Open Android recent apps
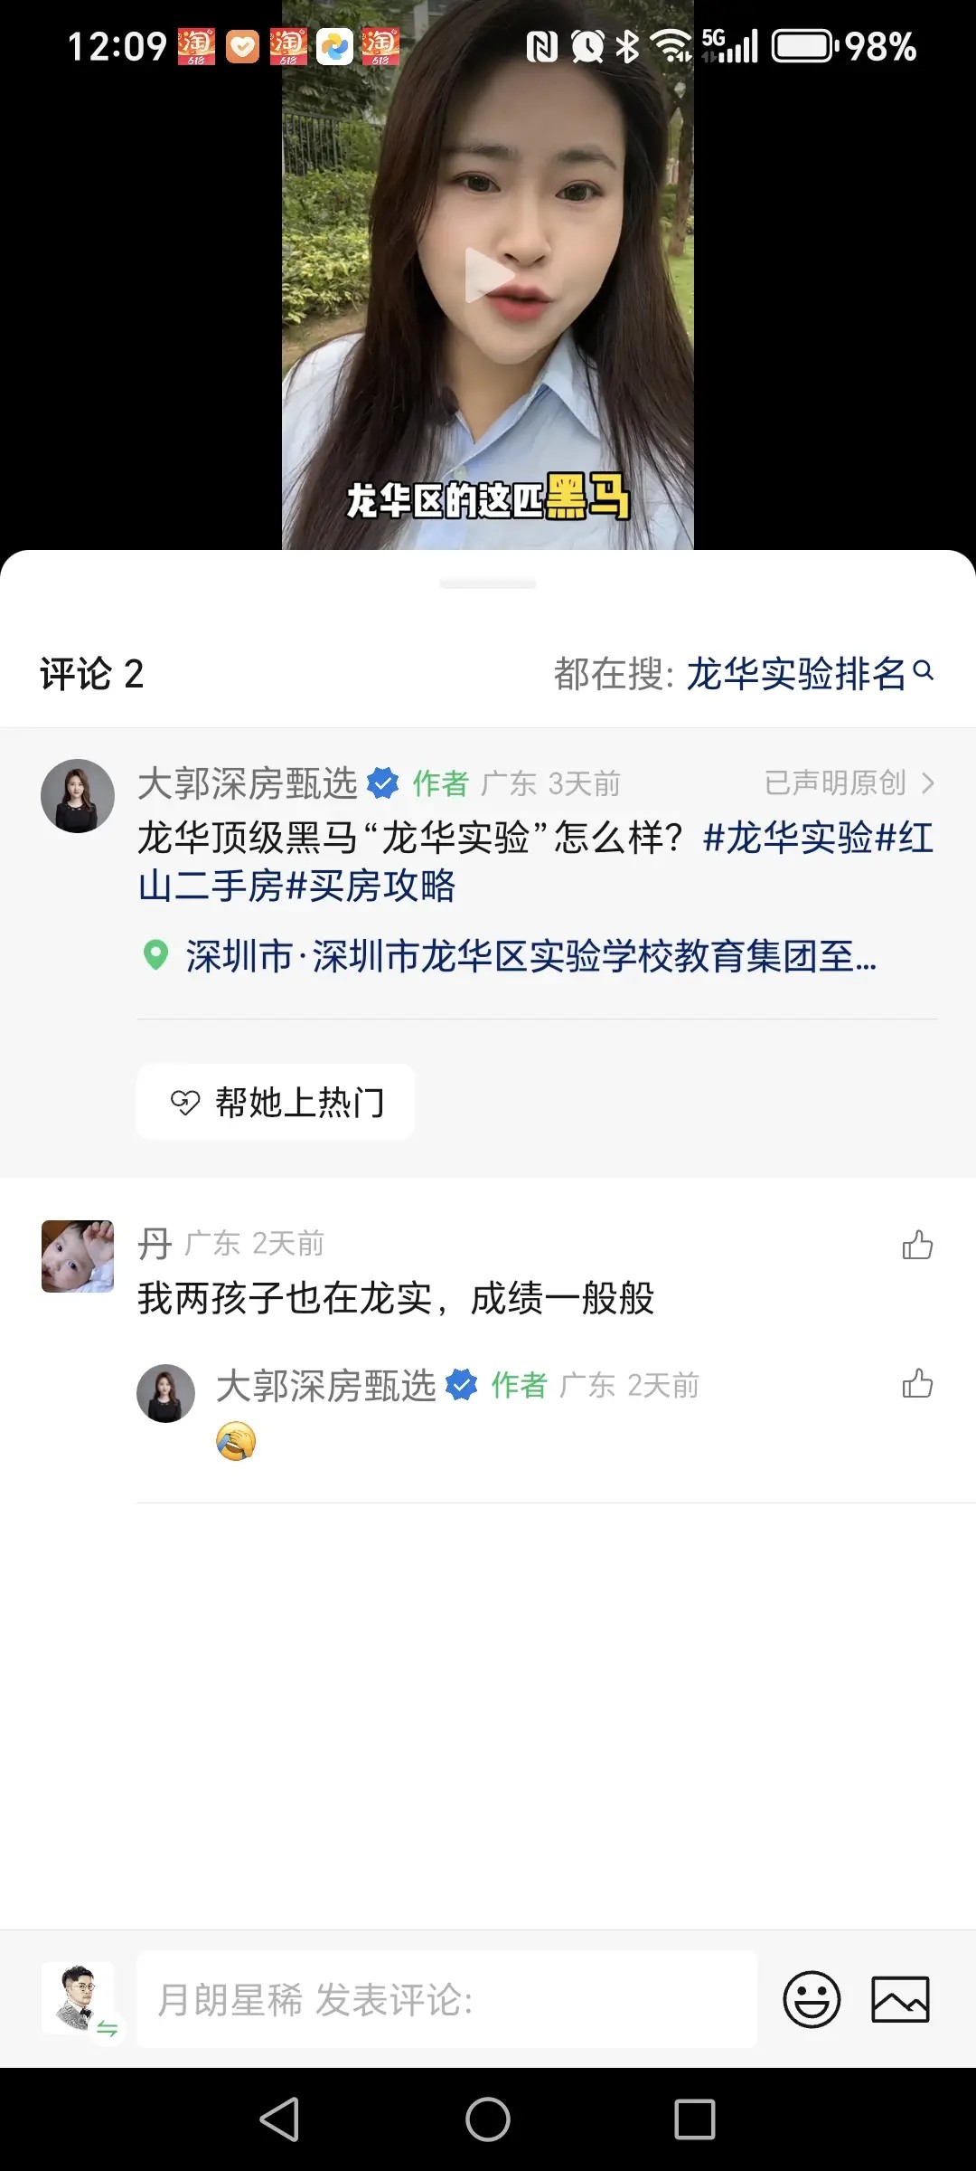976x2171 pixels. (694, 2119)
